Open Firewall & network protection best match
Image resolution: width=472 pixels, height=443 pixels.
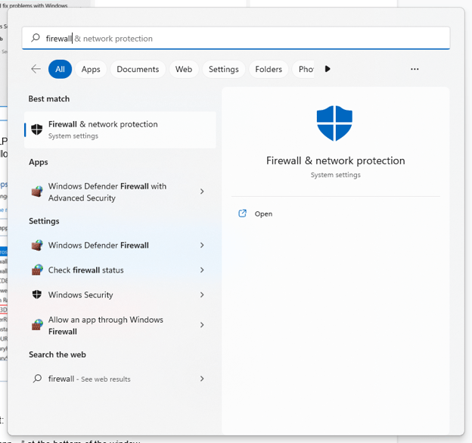120,130
